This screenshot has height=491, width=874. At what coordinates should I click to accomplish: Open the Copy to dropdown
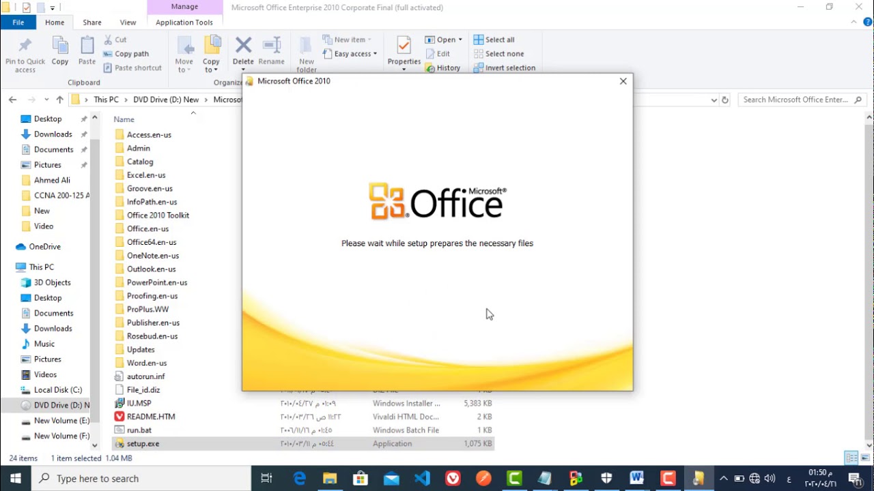pyautogui.click(x=211, y=65)
